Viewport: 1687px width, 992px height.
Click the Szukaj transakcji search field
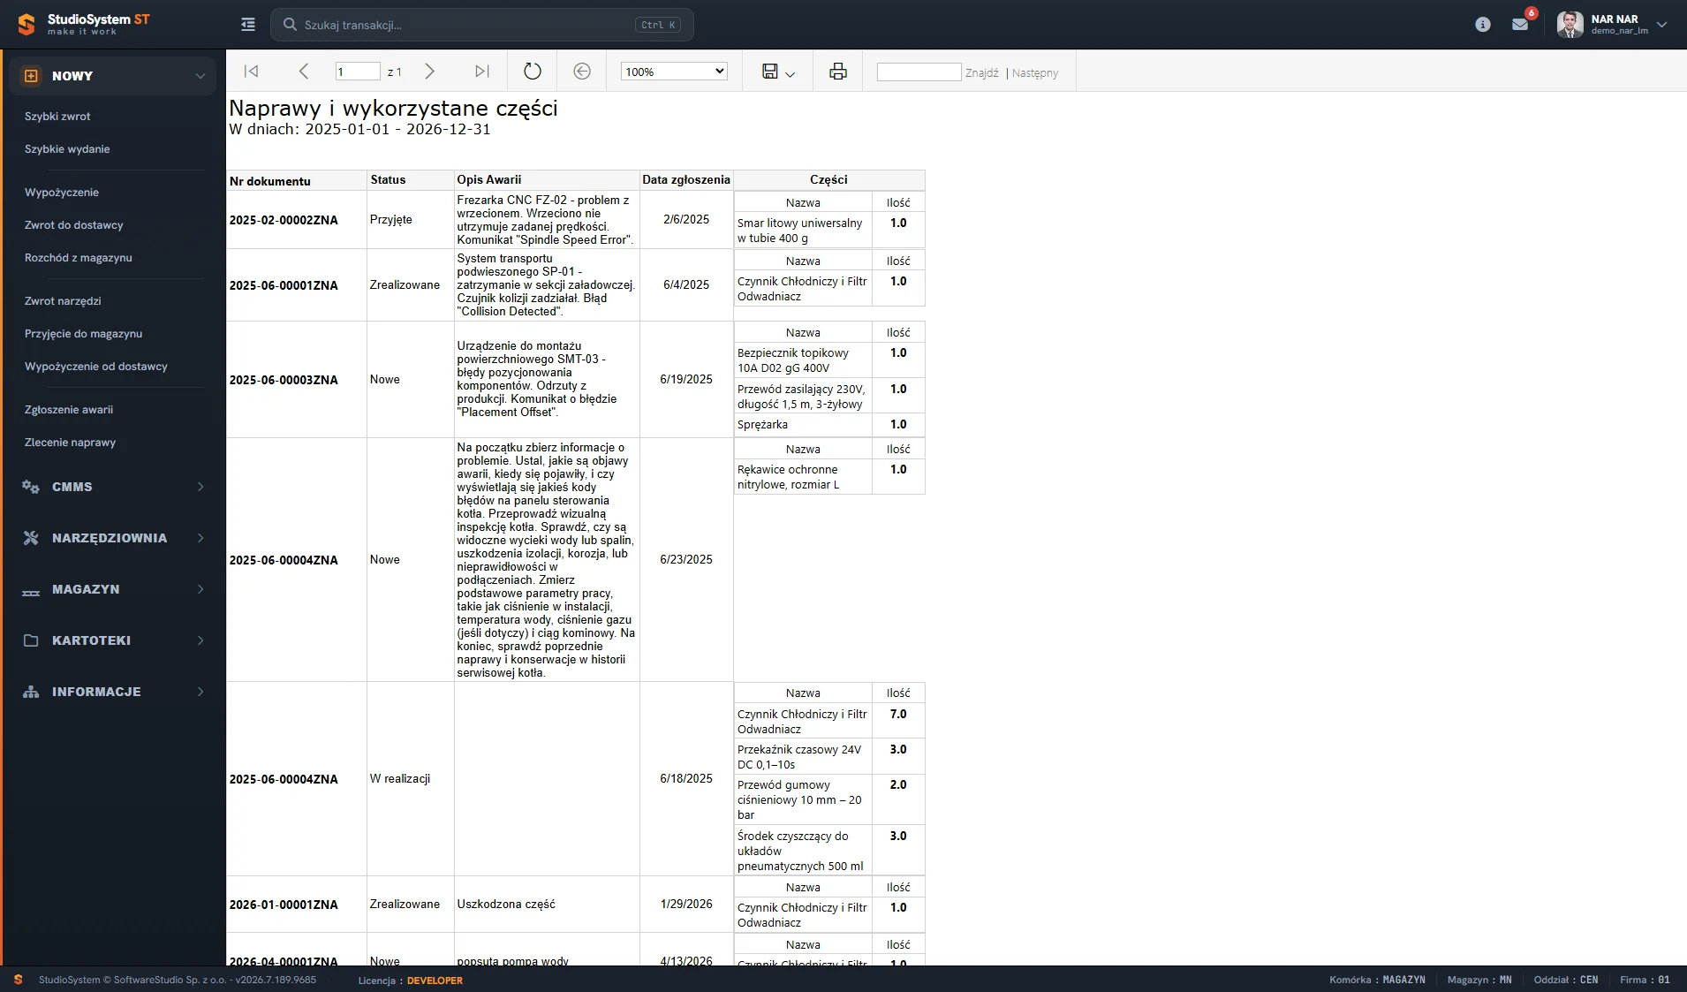(482, 25)
